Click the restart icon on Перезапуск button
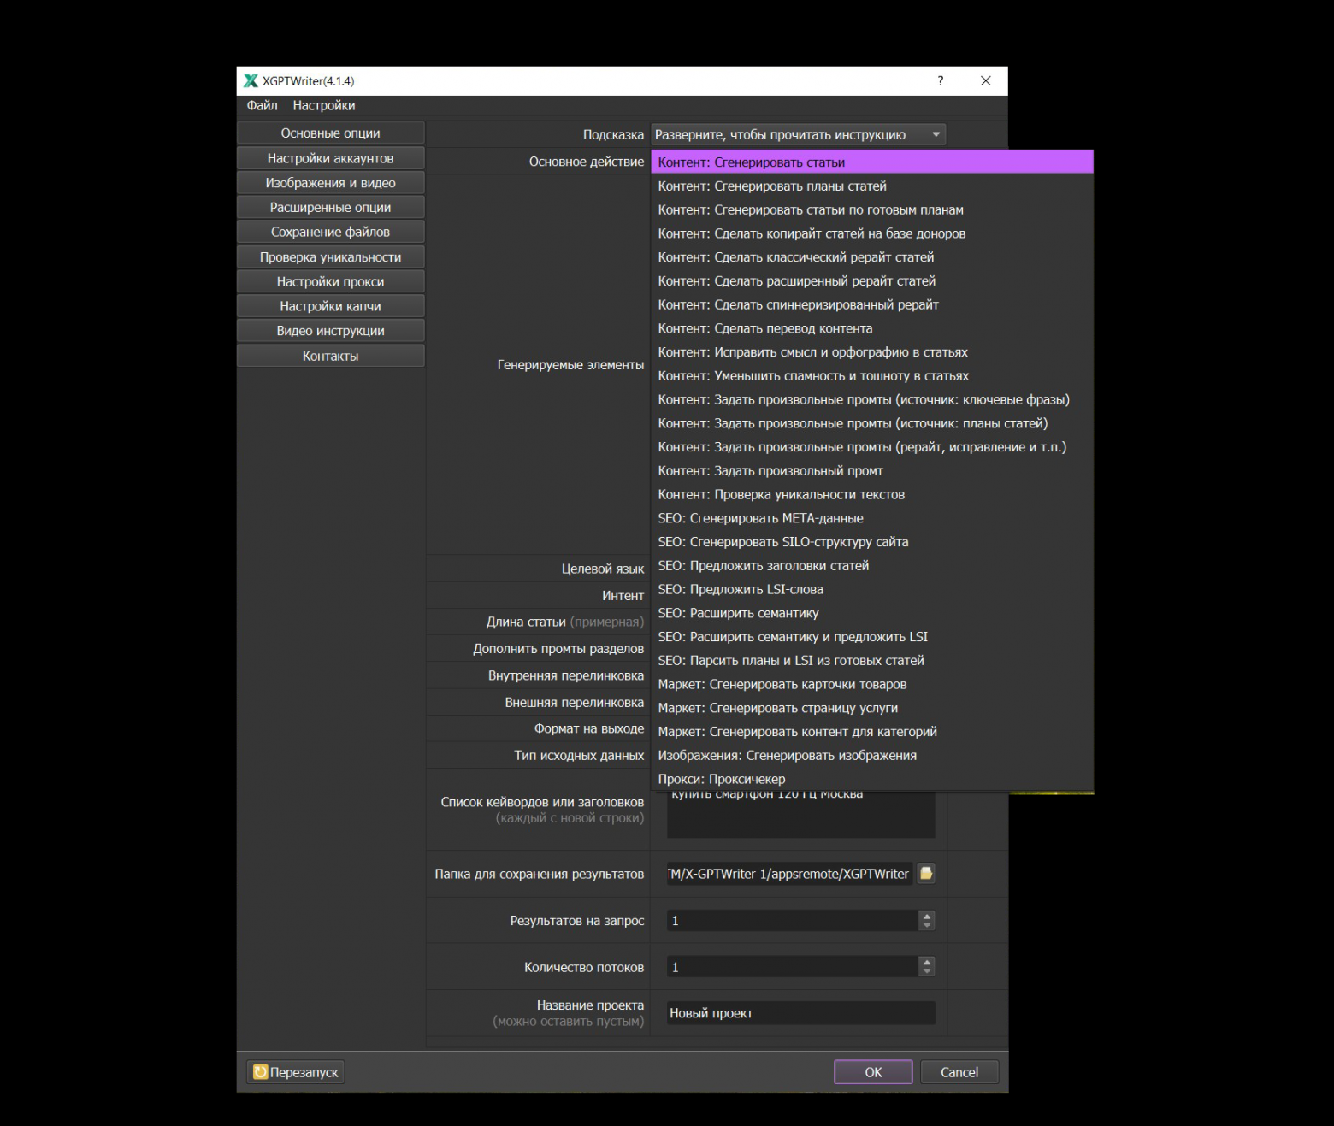The height and width of the screenshot is (1126, 1334). tap(261, 1071)
